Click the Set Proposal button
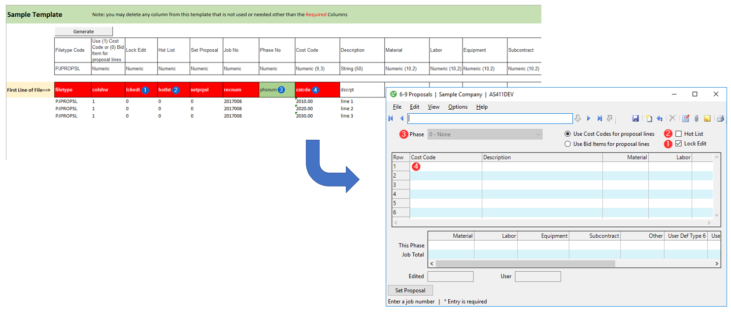 [410, 290]
